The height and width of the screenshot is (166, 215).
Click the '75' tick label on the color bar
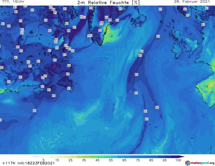(x=138, y=160)
